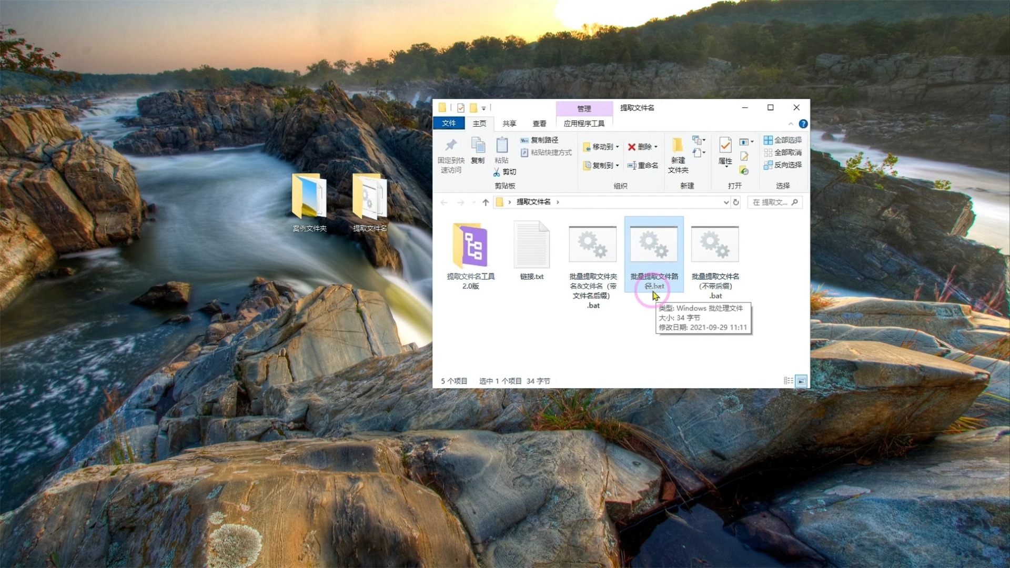Open the 文件 menu tab
Screen dimensions: 1010x568
(449, 123)
